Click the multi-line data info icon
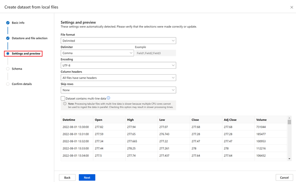Viewport: 296px width, 182px height. (x=109, y=98)
